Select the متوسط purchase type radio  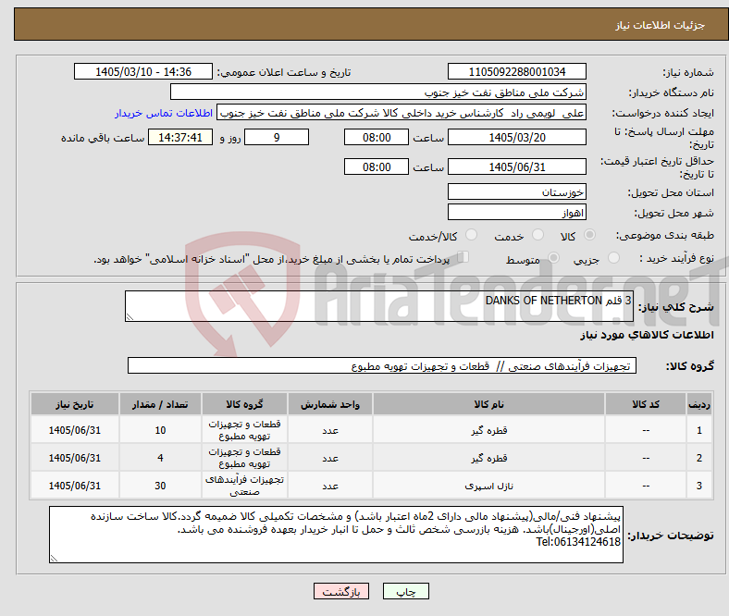pos(553,258)
